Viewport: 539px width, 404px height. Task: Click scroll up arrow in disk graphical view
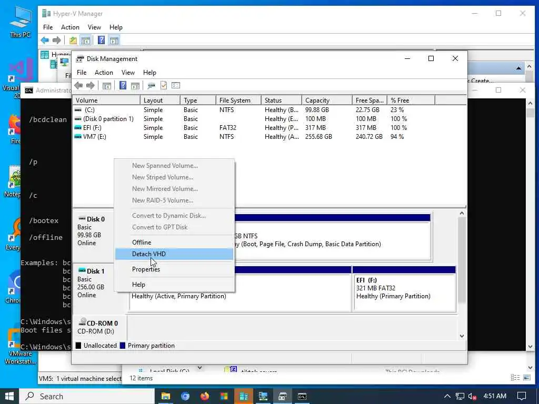[462, 214]
